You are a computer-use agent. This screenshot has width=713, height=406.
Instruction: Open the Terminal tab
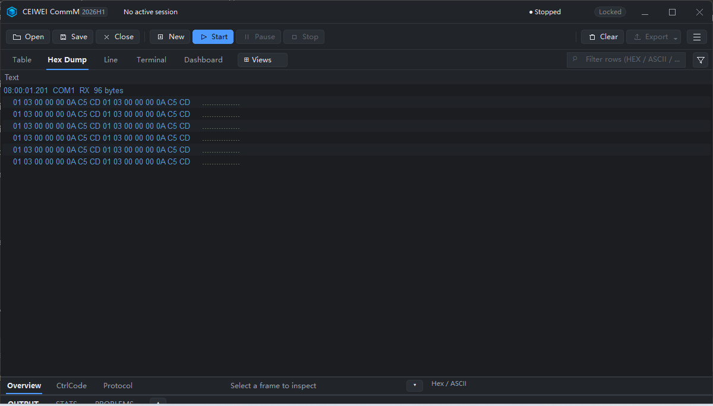152,60
